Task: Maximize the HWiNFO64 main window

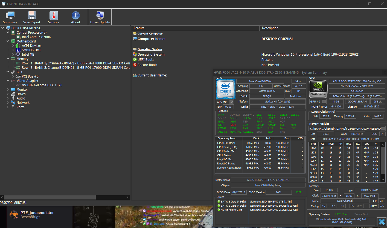Action: [370, 4]
